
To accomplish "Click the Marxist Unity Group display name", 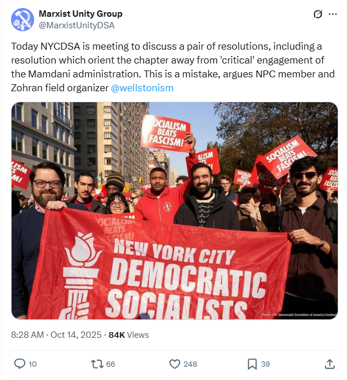I will (80, 14).
